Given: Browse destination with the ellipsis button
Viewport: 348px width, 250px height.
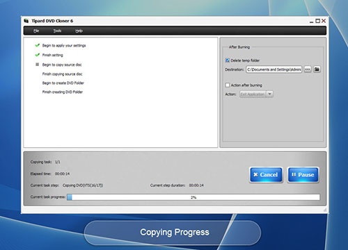Looking at the screenshot, I should click(x=308, y=69).
